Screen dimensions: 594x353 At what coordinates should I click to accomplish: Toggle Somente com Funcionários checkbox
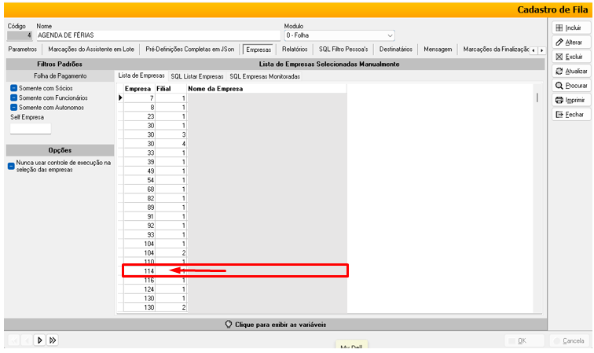pyautogui.click(x=14, y=97)
